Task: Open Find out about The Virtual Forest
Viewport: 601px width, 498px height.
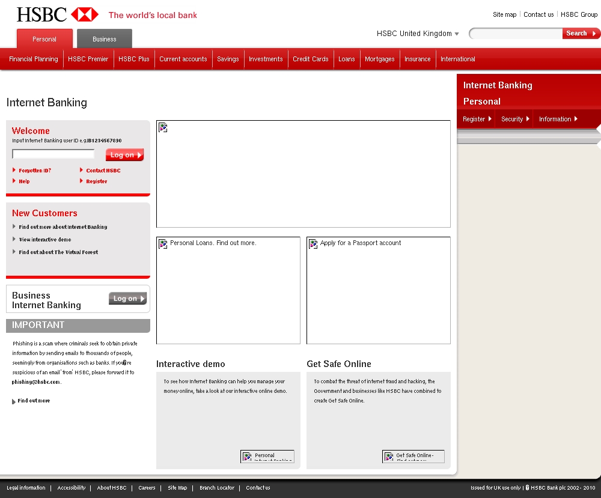Action: 58,252
